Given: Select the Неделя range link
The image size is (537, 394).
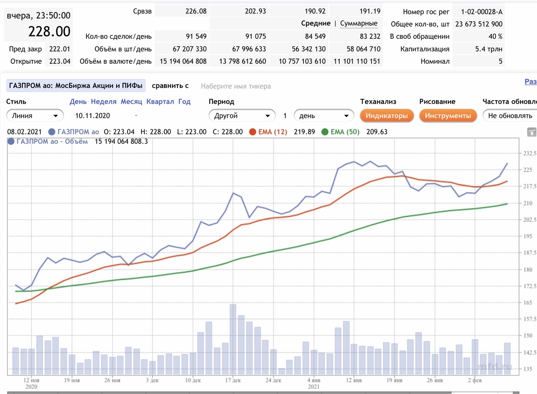Looking at the screenshot, I should click(x=104, y=102).
